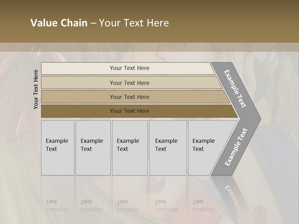Select the translucent strip beneath the title banner

pos(149,47)
